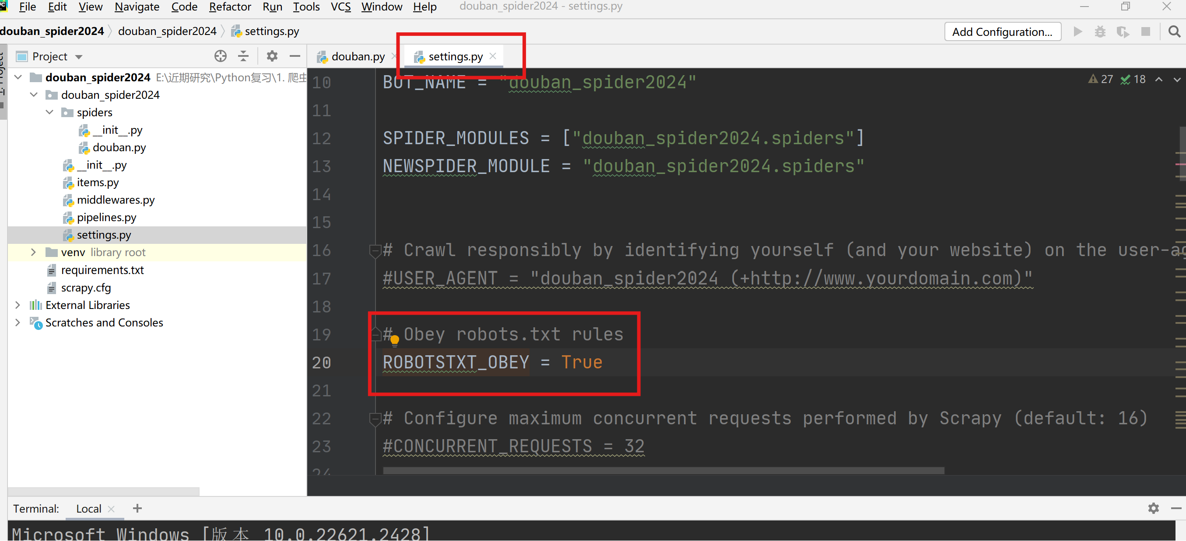Toggle code fold marker on line 16
Image resolution: width=1186 pixels, height=541 pixels.
[375, 250]
